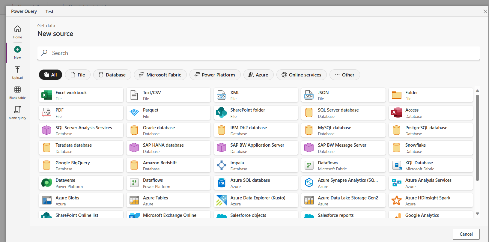Screen dimensions: 489x242
Task: Click the Azure HDInsight Spark star icon
Action: [x=397, y=200]
